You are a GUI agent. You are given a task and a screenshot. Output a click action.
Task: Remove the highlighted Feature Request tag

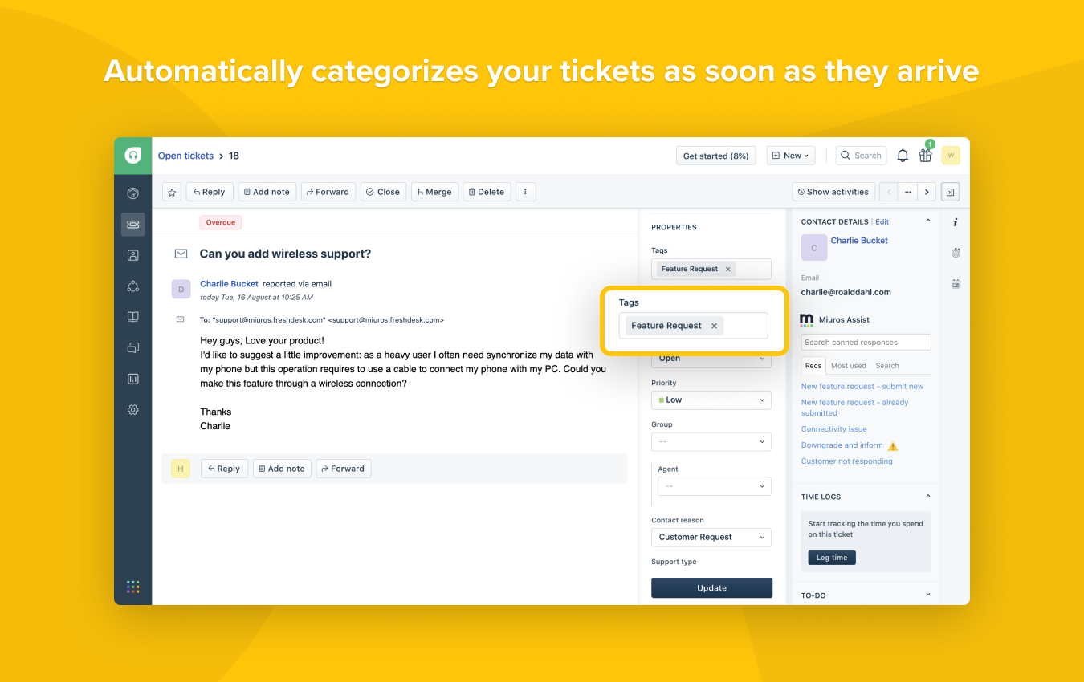coord(714,326)
